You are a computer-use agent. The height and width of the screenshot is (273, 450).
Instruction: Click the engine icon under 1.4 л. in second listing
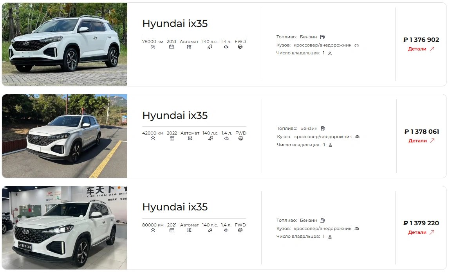click(x=227, y=138)
